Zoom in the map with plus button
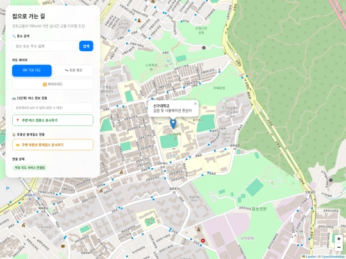The width and height of the screenshot is (346, 259). pos(339,239)
